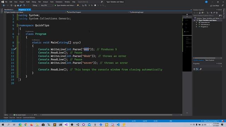Open the Tools menu
Image resolution: width=226 pixels, height=127 pixels.
(x=52, y=2)
